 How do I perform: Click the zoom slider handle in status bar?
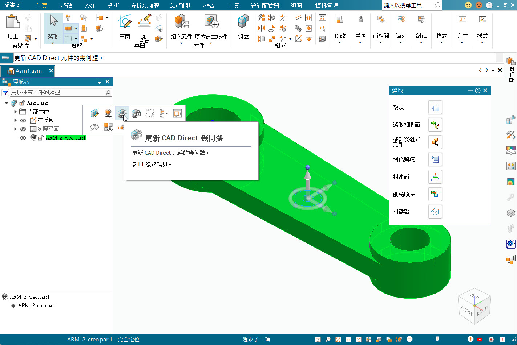(437, 339)
